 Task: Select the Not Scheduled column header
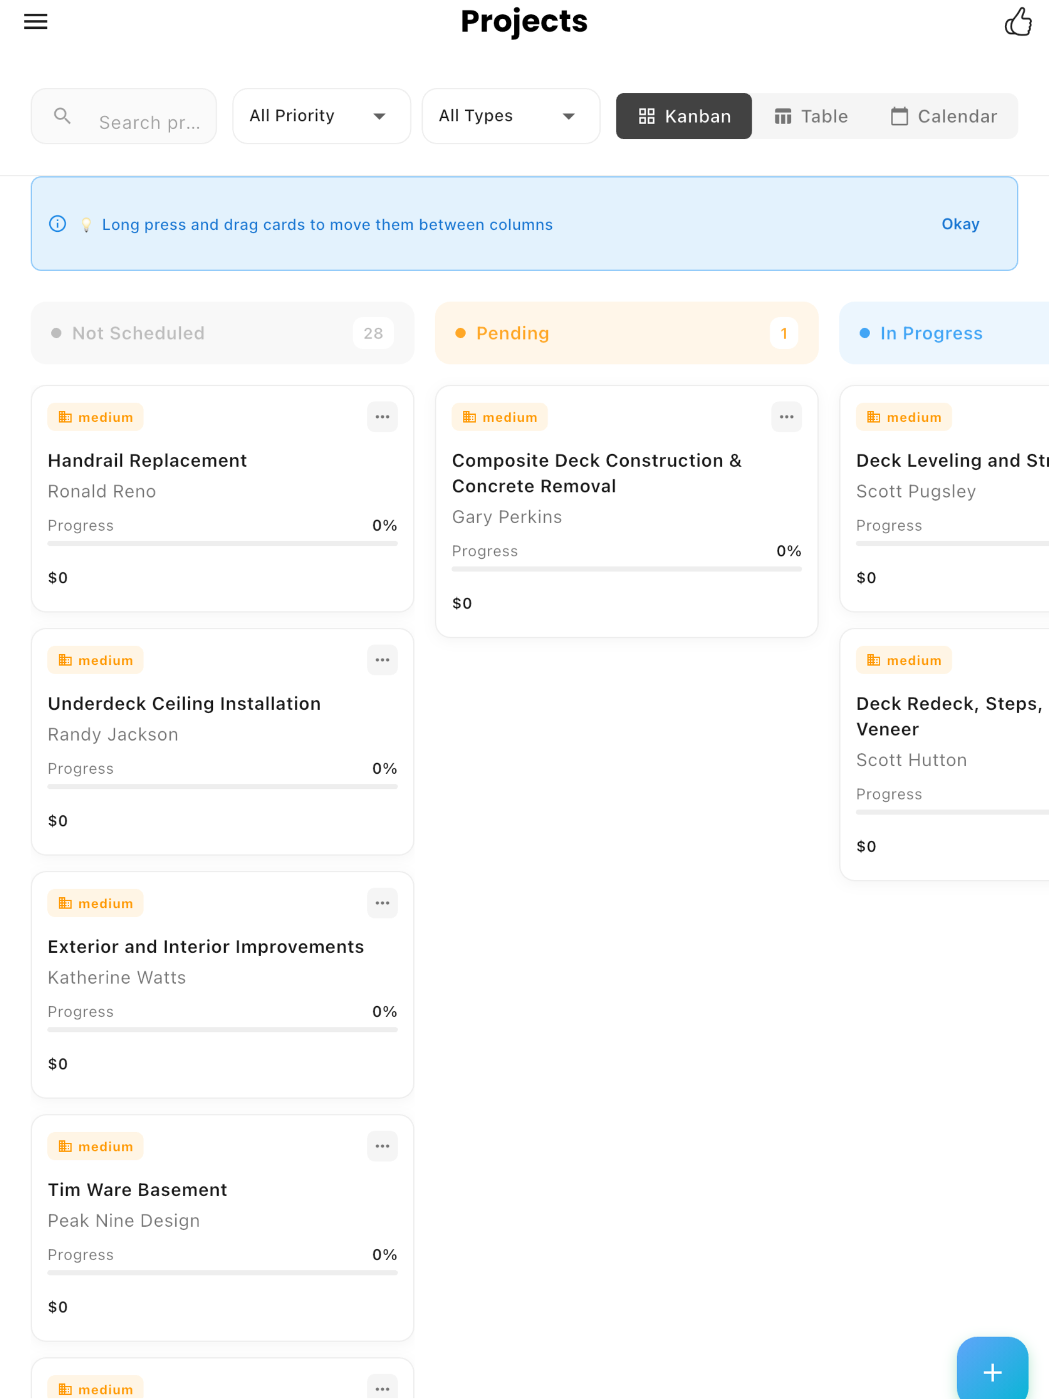click(x=223, y=332)
